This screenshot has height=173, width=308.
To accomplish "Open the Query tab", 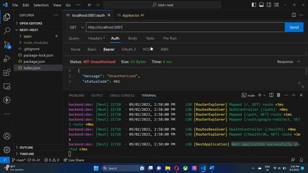I will tap(74, 38).
